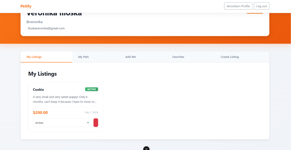This screenshot has height=150, width=291.
Task: Click the $200.00 price on the listing
Action: click(x=40, y=112)
